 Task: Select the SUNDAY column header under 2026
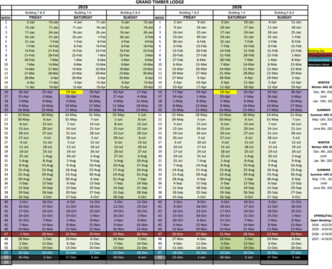coord(284,17)
